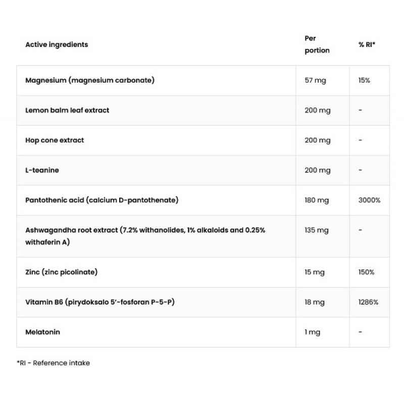Click the 200 mg amount for L-teanine
Viewport: 404px width, 404px height.
click(x=317, y=170)
